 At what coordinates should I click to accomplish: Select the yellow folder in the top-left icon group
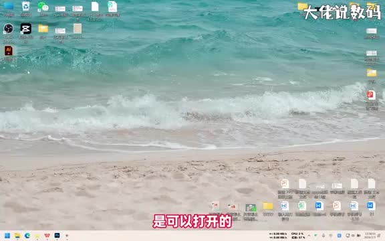pos(43,29)
